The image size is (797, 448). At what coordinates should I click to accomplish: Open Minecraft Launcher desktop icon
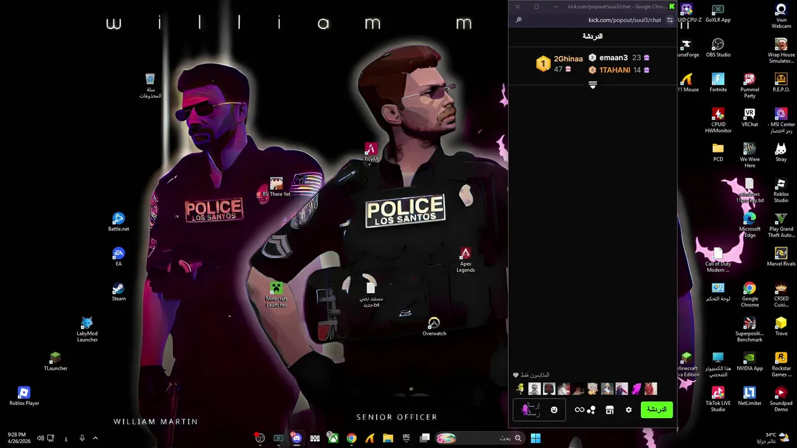coord(276,295)
